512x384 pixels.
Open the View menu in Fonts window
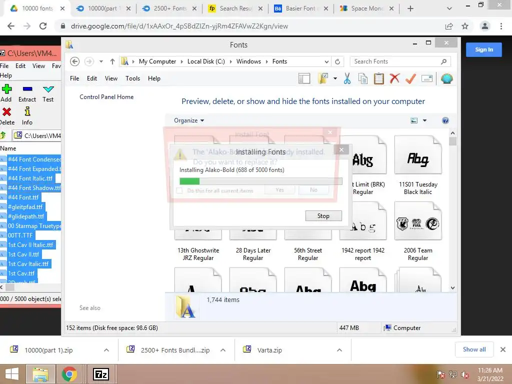point(111,78)
